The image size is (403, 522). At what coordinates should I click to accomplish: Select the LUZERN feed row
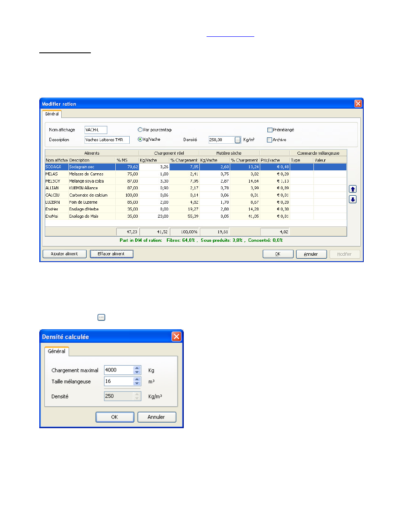(196, 202)
